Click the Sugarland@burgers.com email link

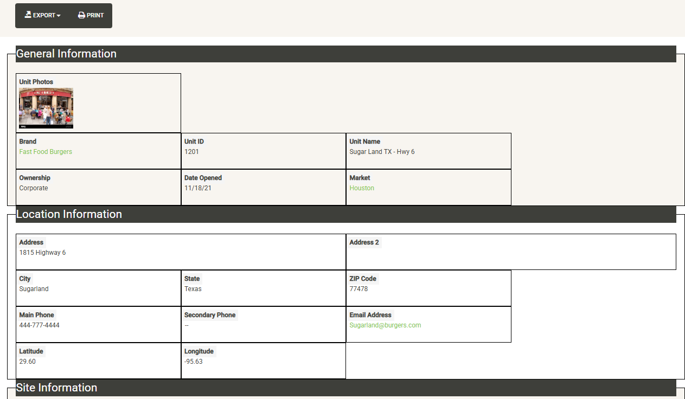[385, 325]
